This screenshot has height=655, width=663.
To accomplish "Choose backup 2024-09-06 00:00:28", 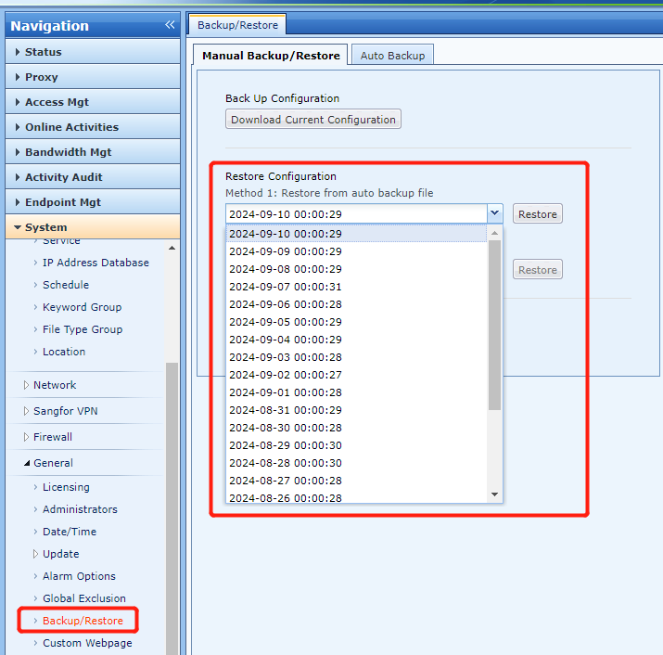I will tap(356, 304).
